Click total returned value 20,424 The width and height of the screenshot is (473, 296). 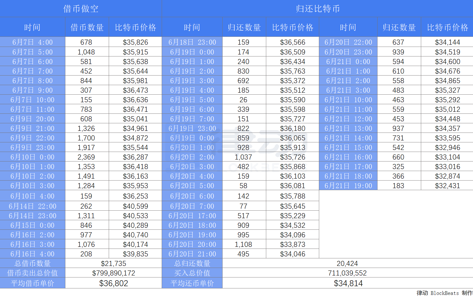click(x=347, y=263)
